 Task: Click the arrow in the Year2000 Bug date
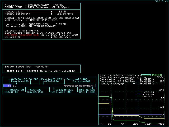coord(60,35)
